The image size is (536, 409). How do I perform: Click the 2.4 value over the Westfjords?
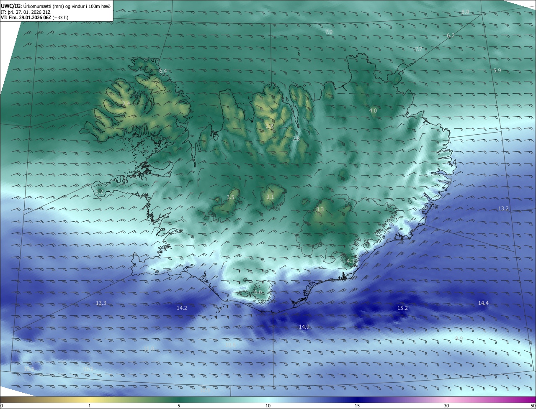pos(126,103)
